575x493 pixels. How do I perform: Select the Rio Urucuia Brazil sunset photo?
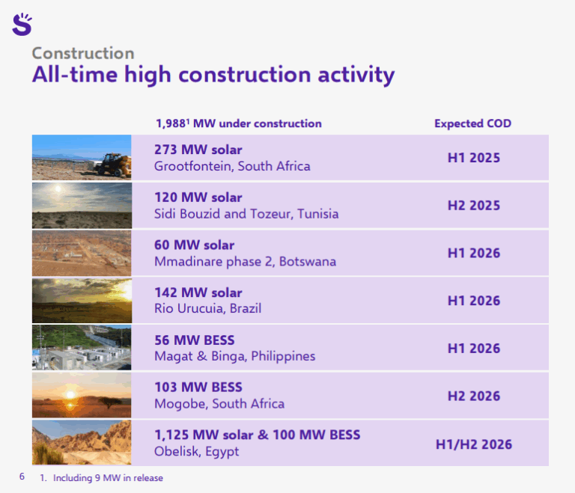(x=82, y=300)
